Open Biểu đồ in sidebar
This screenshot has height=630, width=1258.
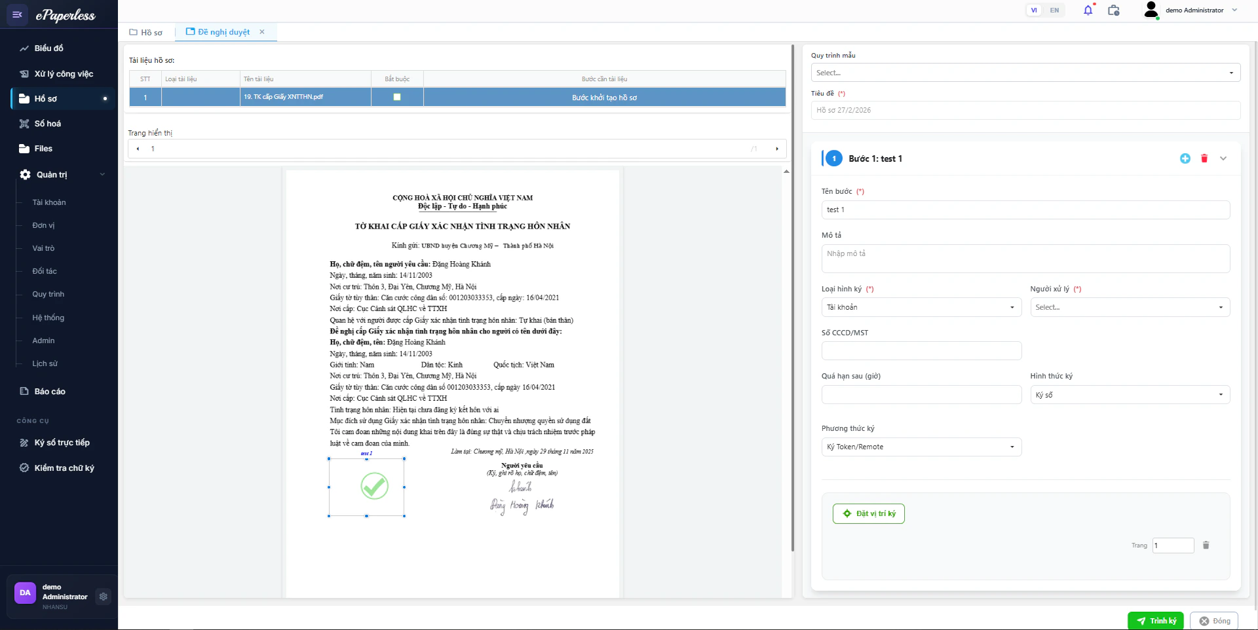tap(48, 48)
